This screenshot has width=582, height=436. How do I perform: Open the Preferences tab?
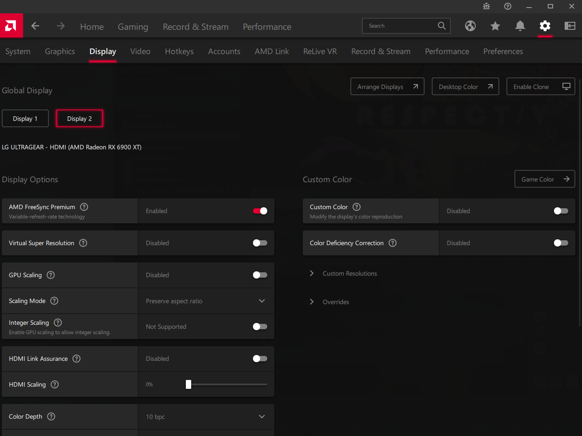click(x=503, y=52)
